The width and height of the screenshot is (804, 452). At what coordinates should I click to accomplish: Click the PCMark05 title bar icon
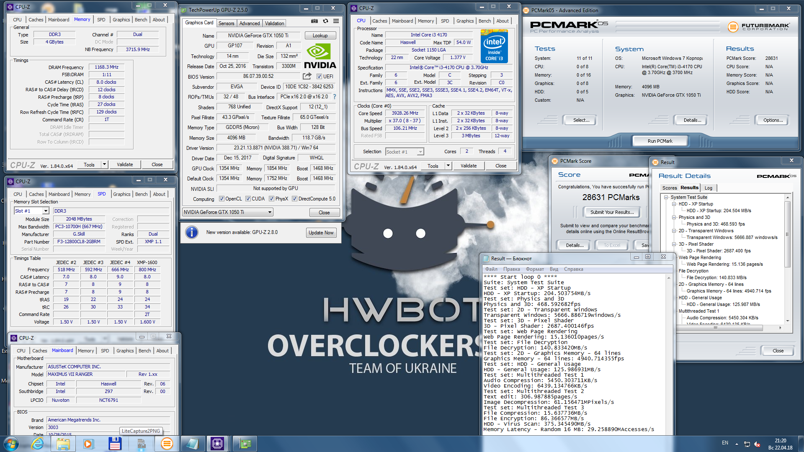pos(526,10)
